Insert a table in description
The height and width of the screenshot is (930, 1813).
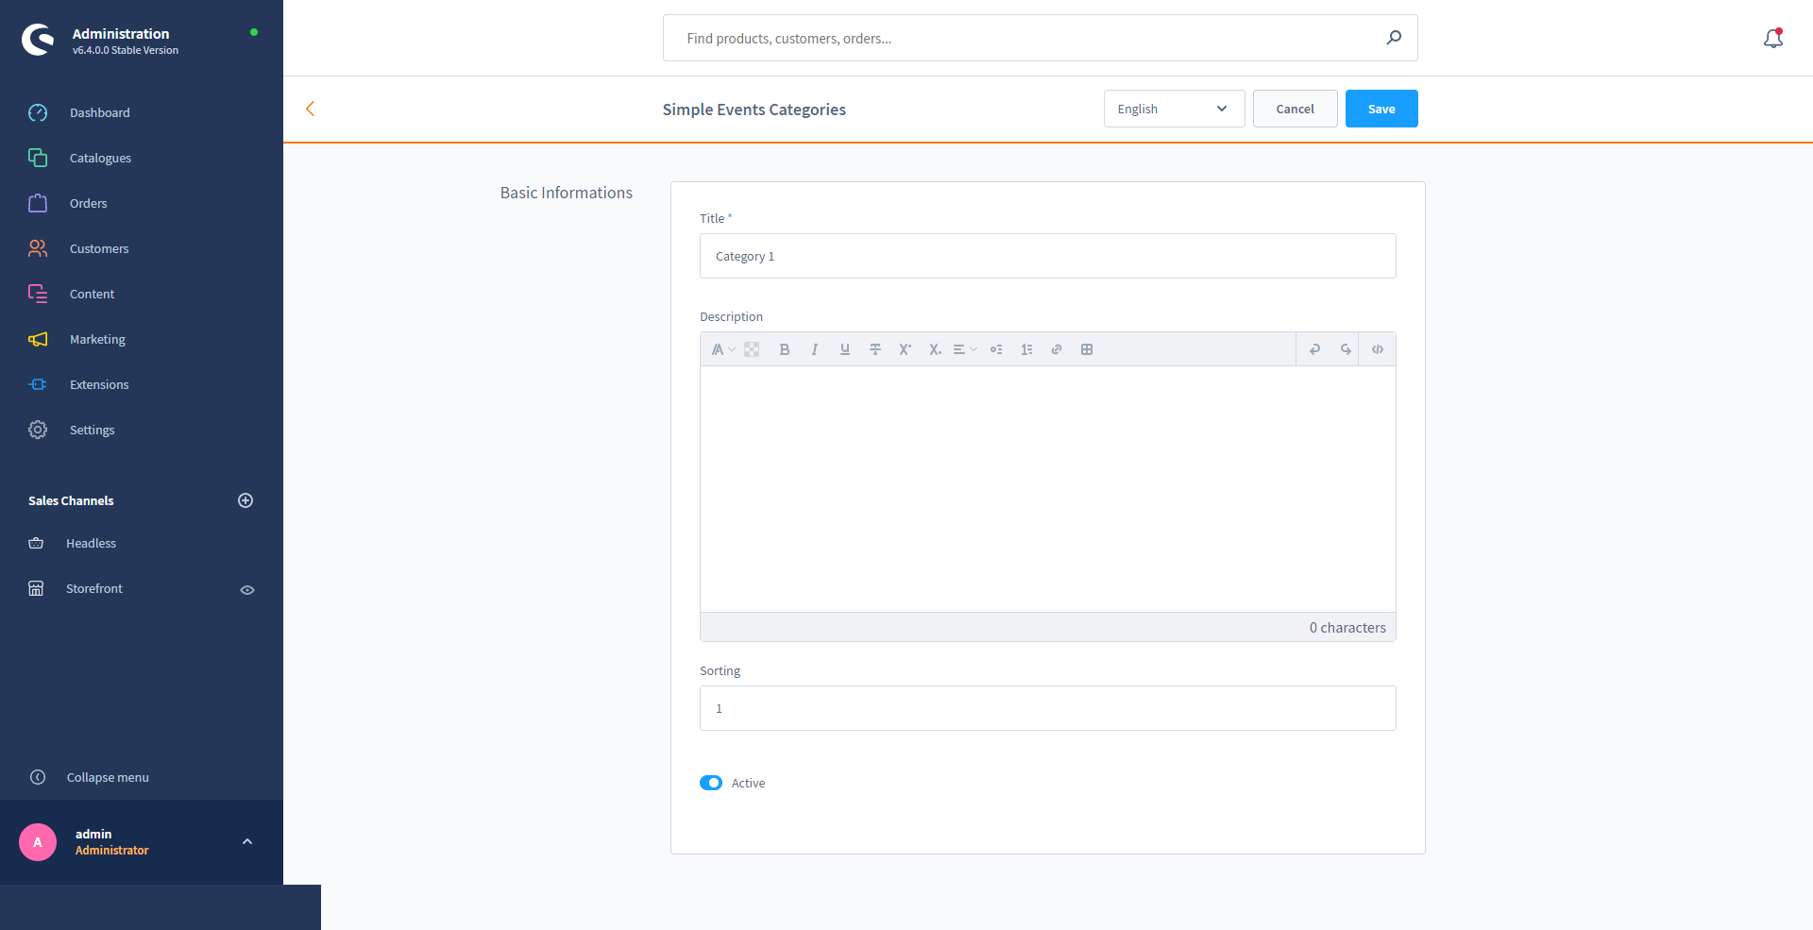pos(1087,349)
